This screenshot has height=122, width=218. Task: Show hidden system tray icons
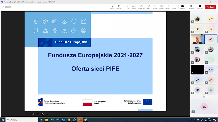tap(191, 120)
